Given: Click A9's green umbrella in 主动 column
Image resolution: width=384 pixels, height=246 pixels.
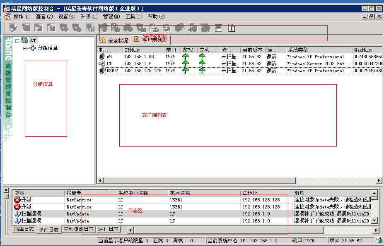Looking at the screenshot, I should tap(202, 57).
